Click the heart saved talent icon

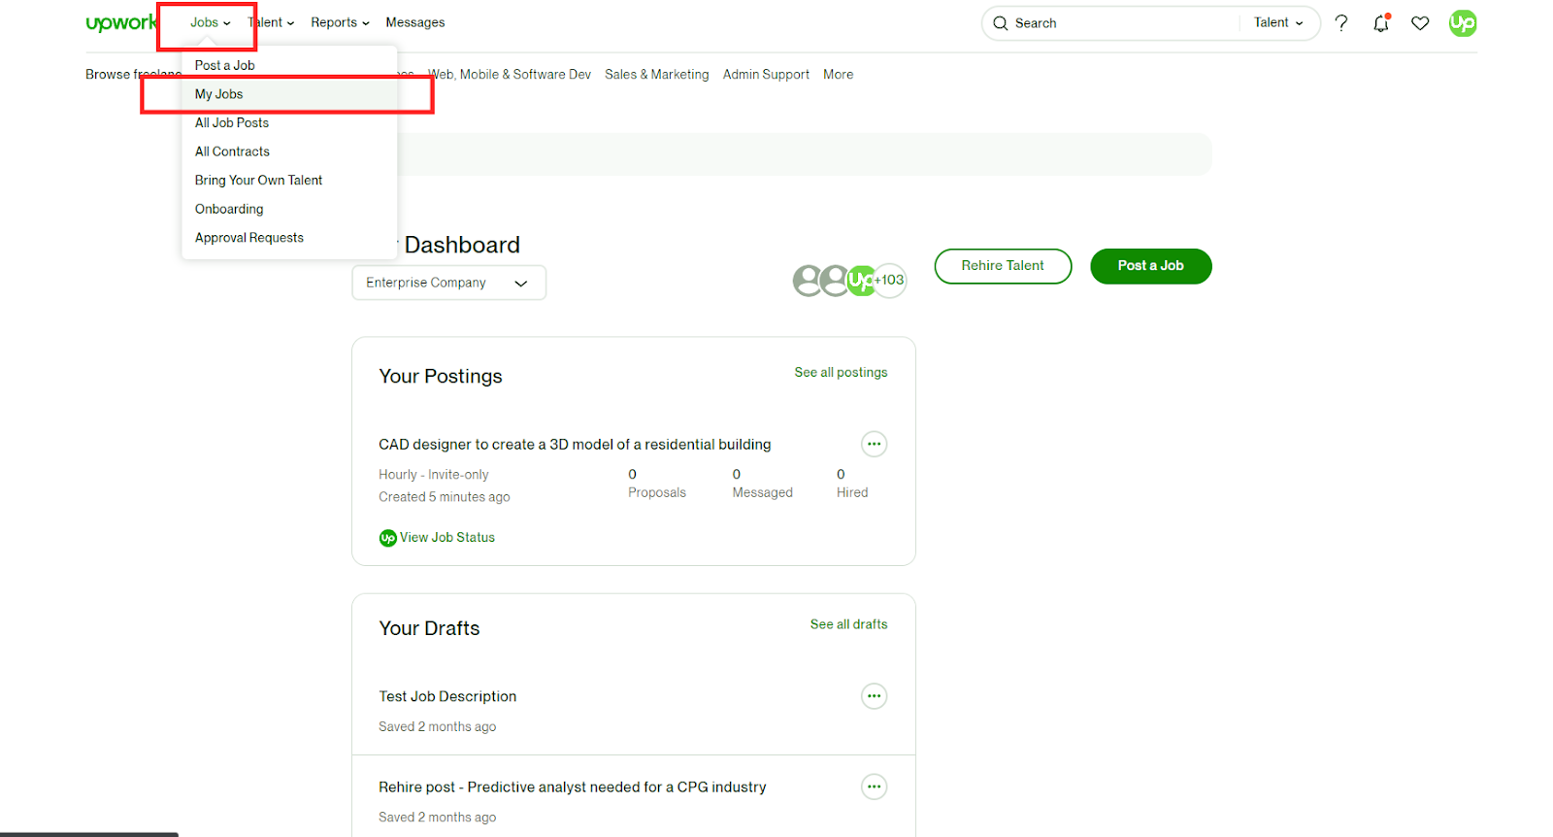tap(1420, 23)
